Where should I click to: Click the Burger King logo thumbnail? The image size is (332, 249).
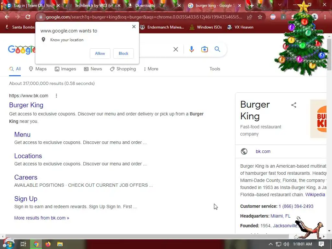click(318, 119)
